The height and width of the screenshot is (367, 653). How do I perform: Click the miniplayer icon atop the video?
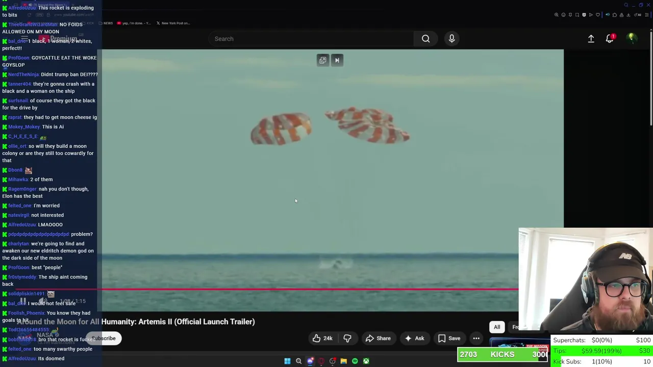tap(322, 60)
